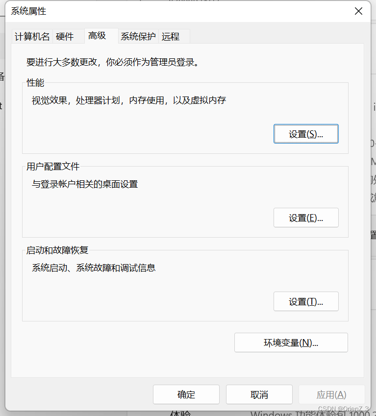This screenshot has height=416, width=376.
Task: Open the 远程 tab
Action: tap(174, 37)
